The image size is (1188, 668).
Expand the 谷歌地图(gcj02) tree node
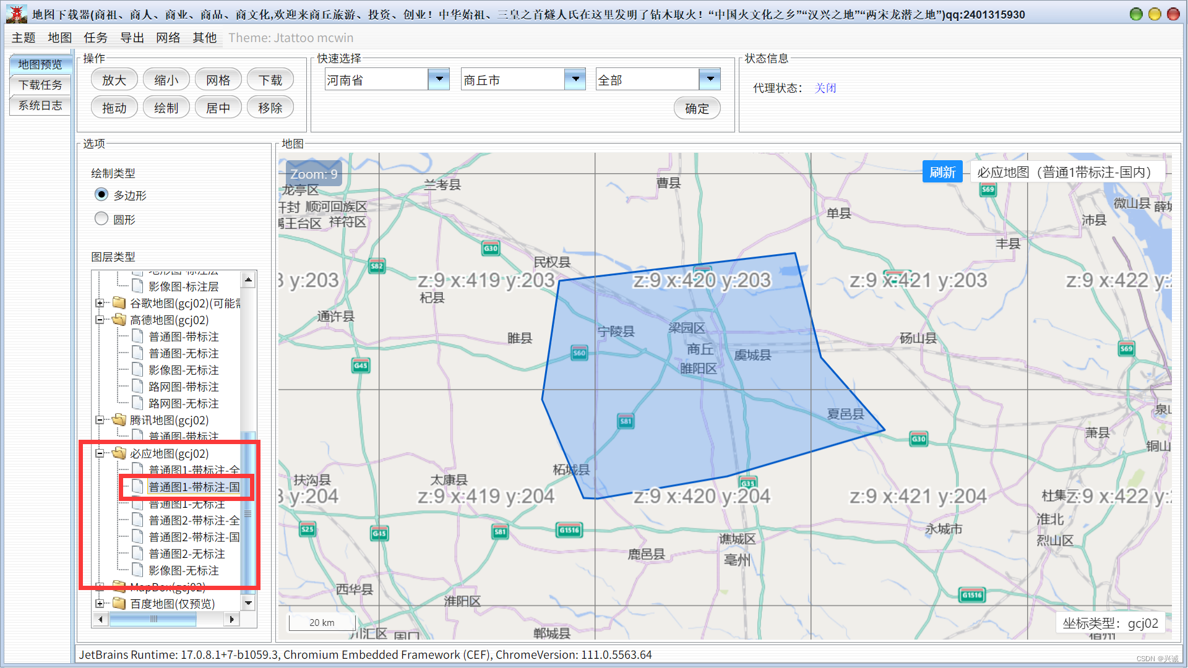click(x=100, y=303)
